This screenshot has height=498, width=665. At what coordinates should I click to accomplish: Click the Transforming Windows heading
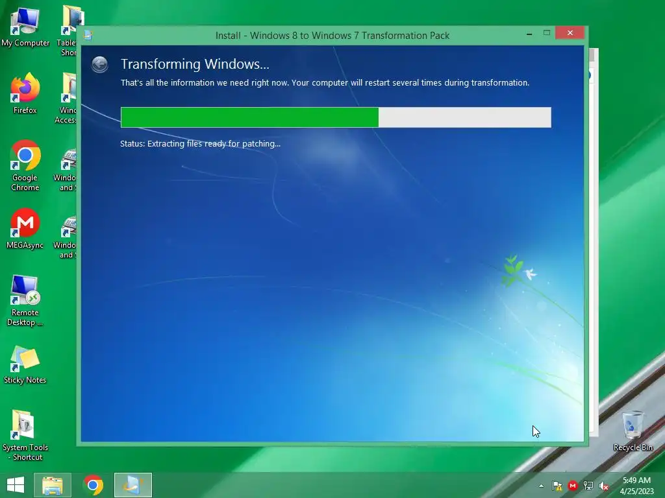pos(195,64)
